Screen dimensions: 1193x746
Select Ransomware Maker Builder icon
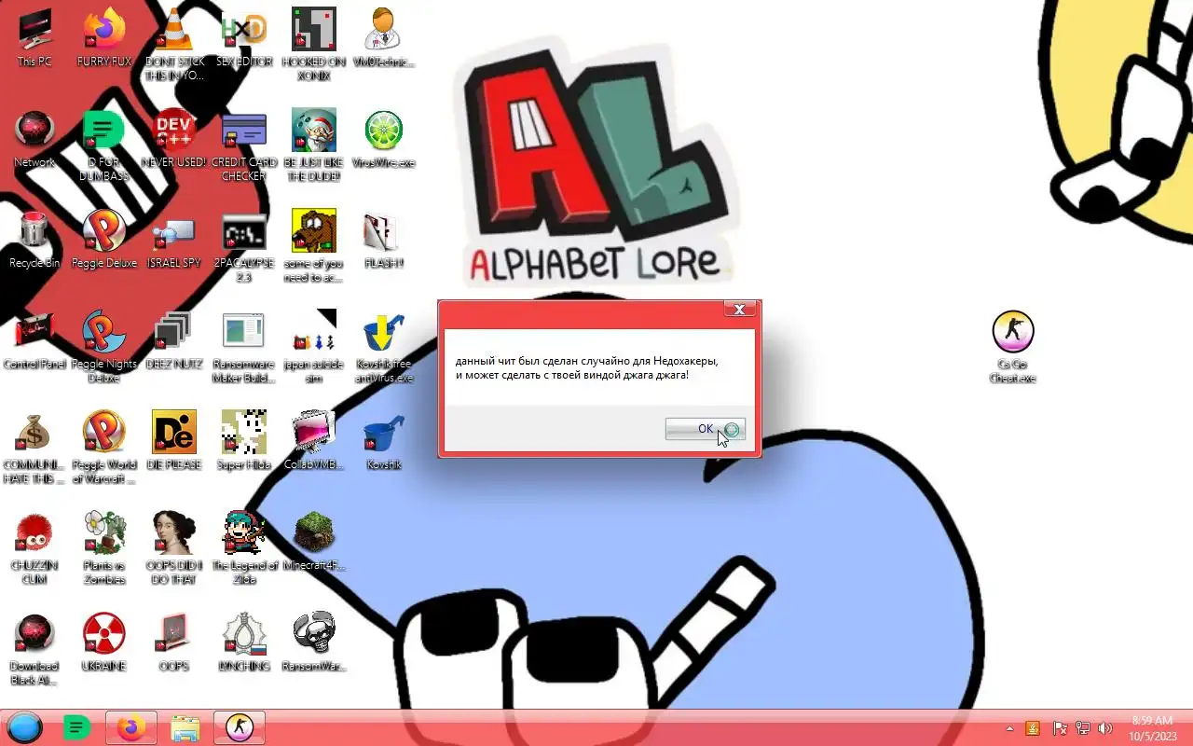[x=244, y=346]
